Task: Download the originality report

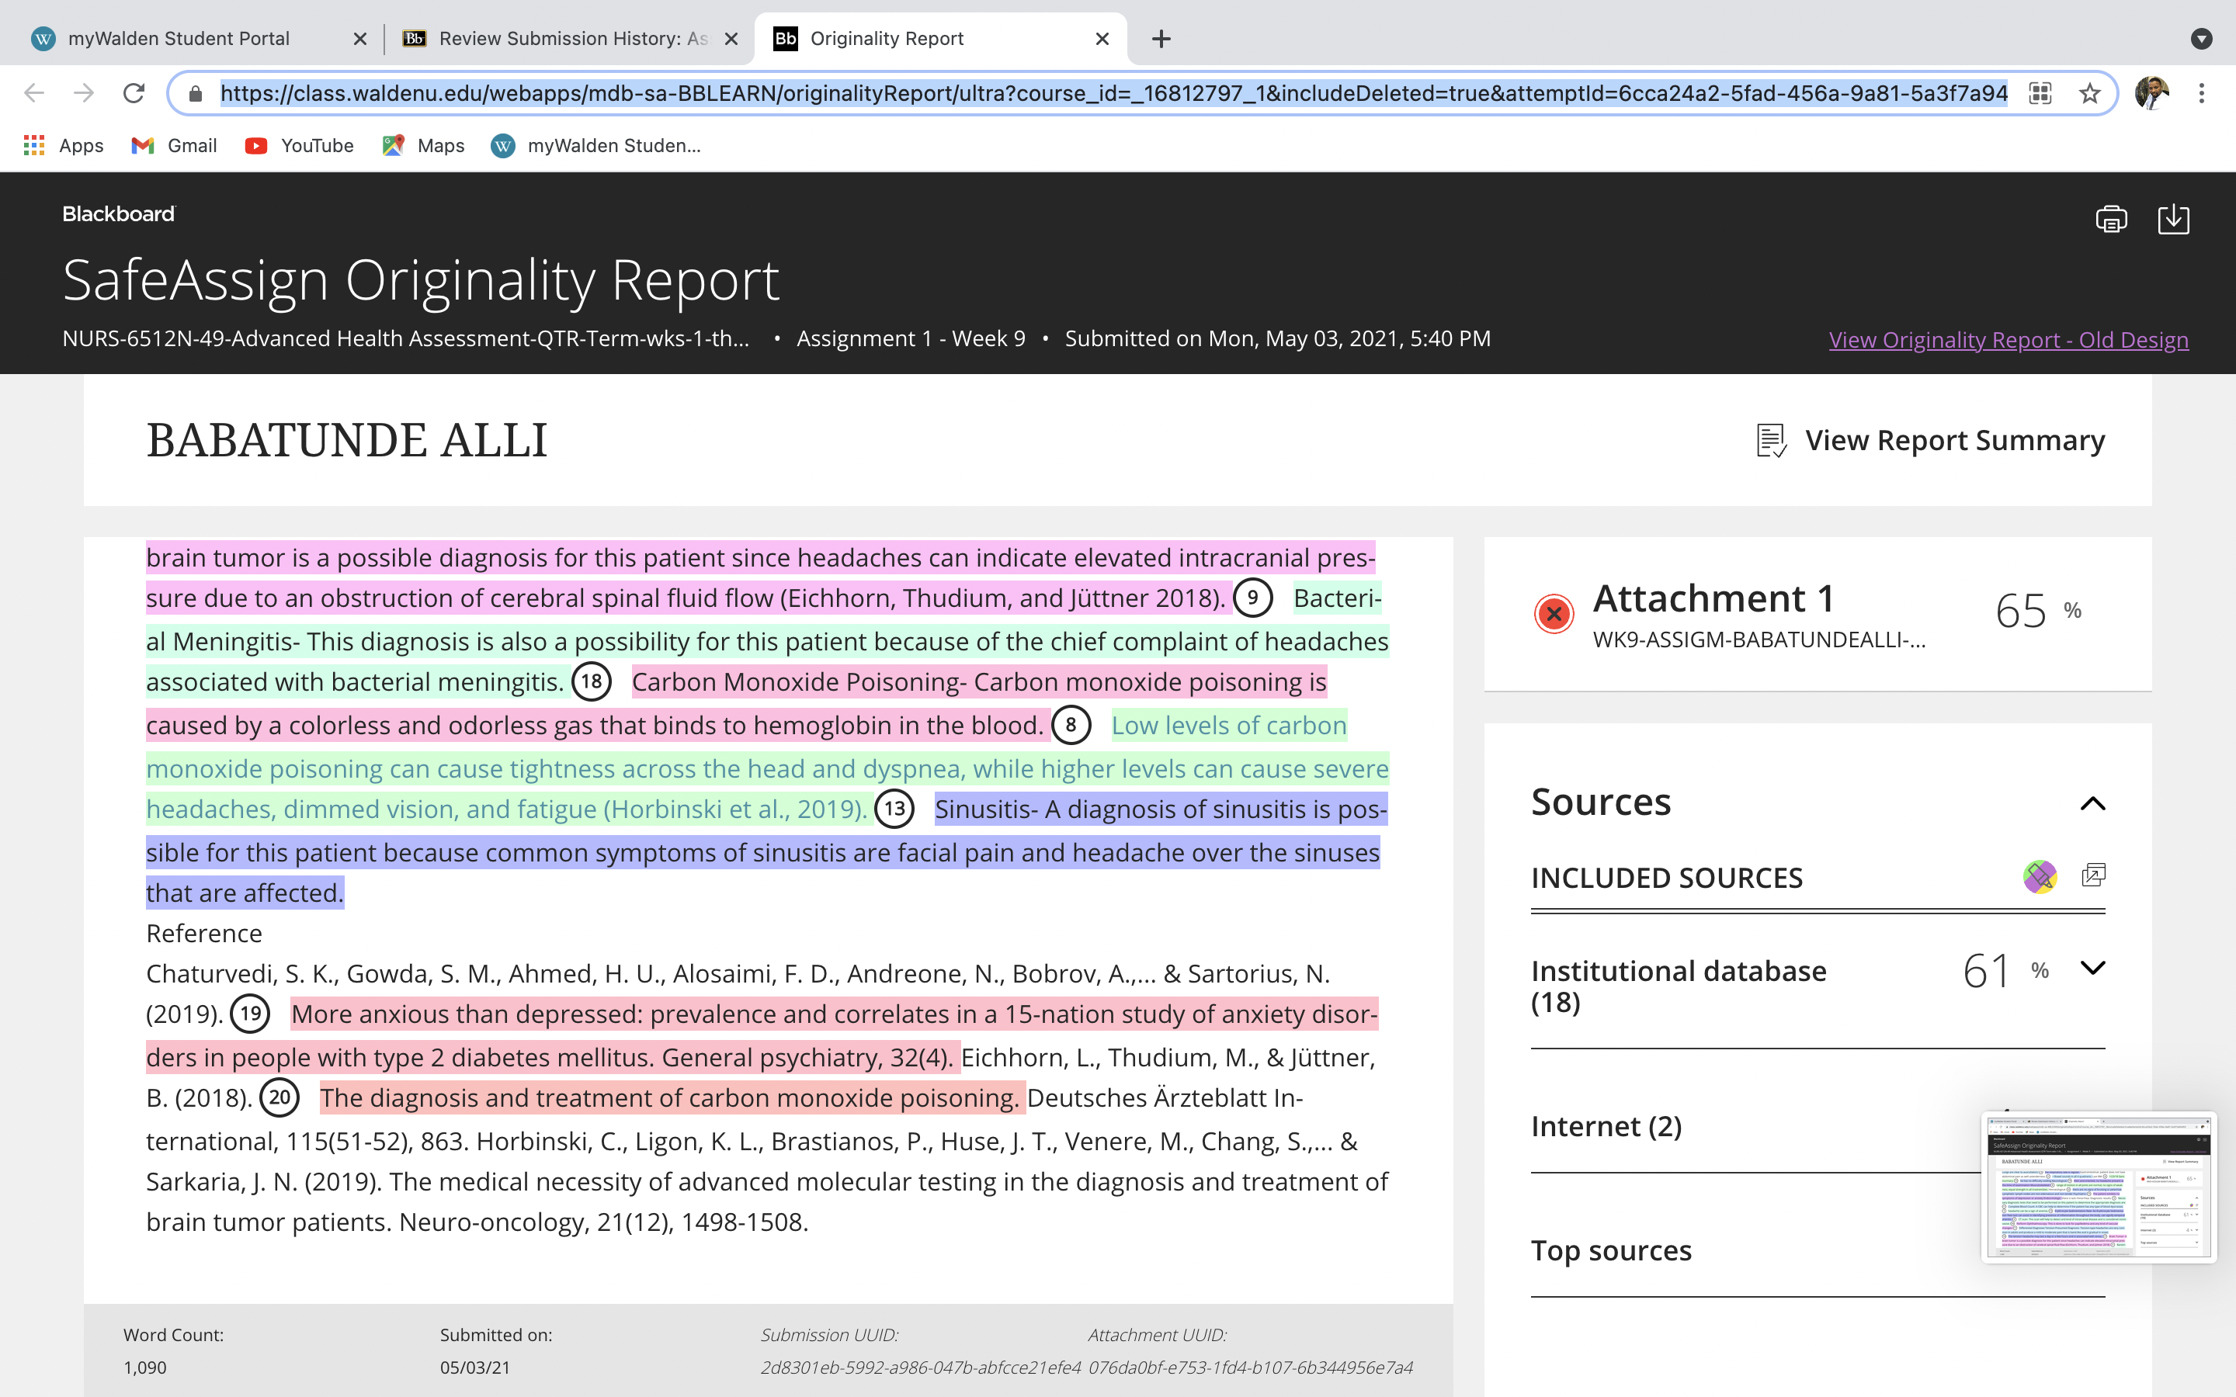Action: point(2173,219)
